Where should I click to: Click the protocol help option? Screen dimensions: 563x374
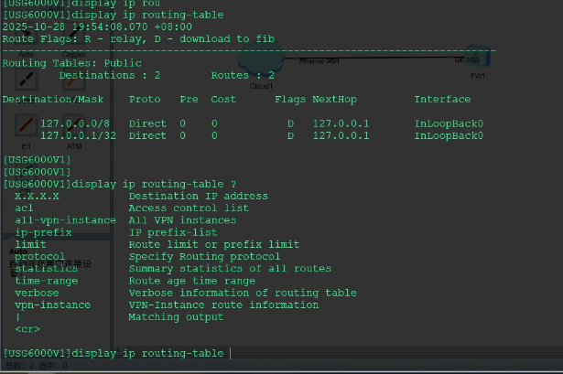[39, 257]
